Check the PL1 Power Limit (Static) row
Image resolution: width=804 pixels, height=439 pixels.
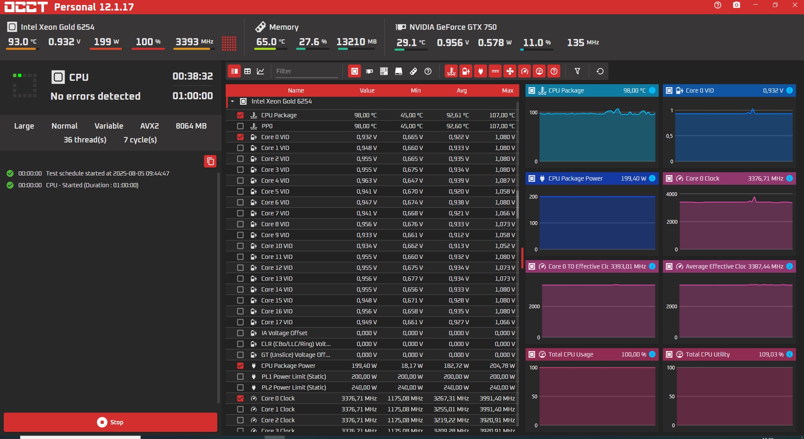(240, 377)
